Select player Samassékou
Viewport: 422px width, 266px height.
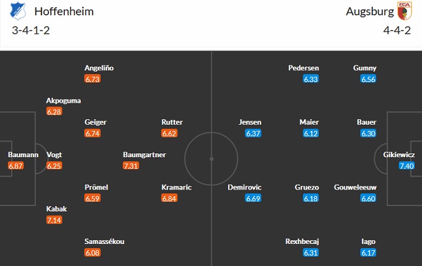(x=104, y=241)
